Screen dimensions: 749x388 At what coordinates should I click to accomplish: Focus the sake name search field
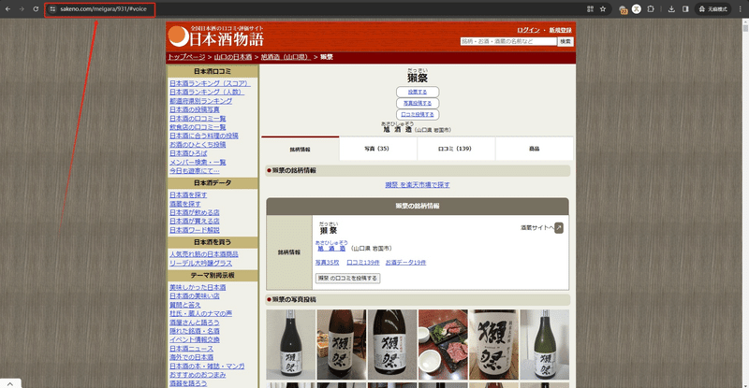point(508,41)
